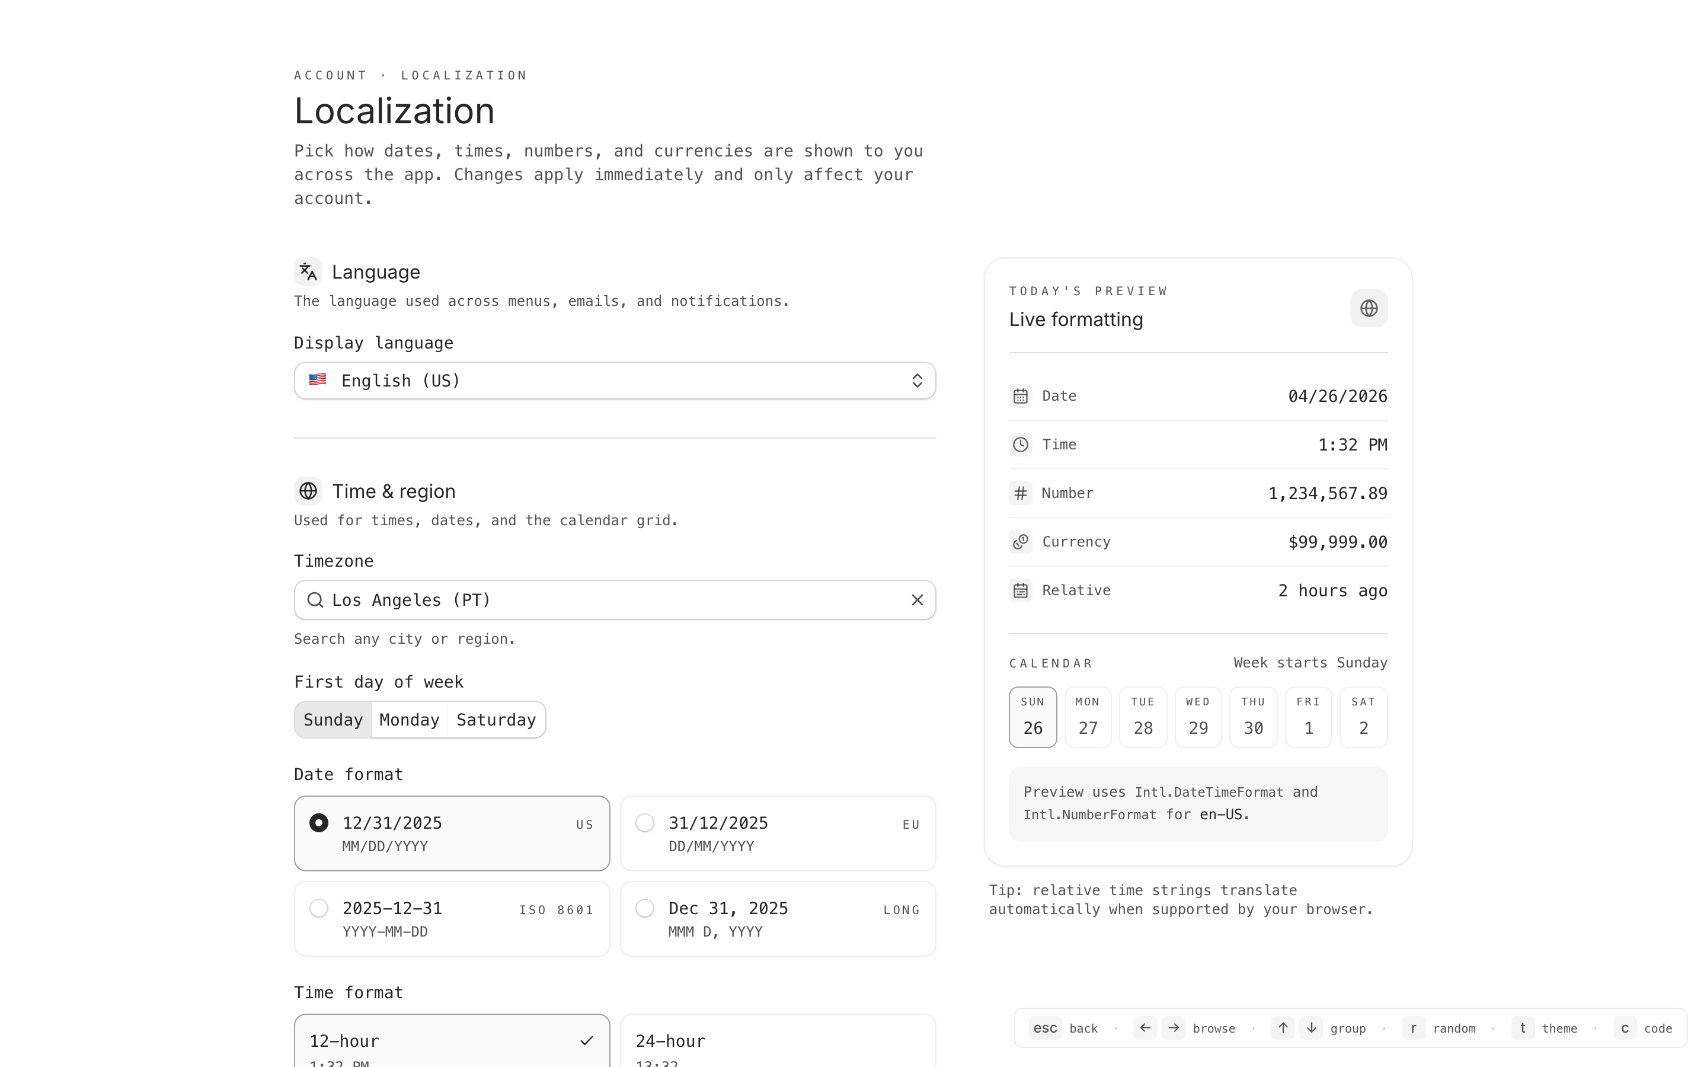1707x1067 pixels.
Task: Clear the timezone with the X icon
Action: [917, 600]
